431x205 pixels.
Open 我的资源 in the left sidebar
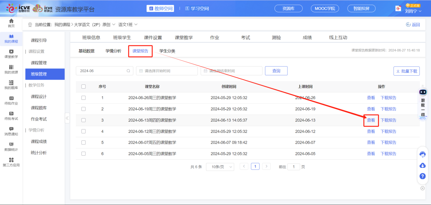pos(11,69)
